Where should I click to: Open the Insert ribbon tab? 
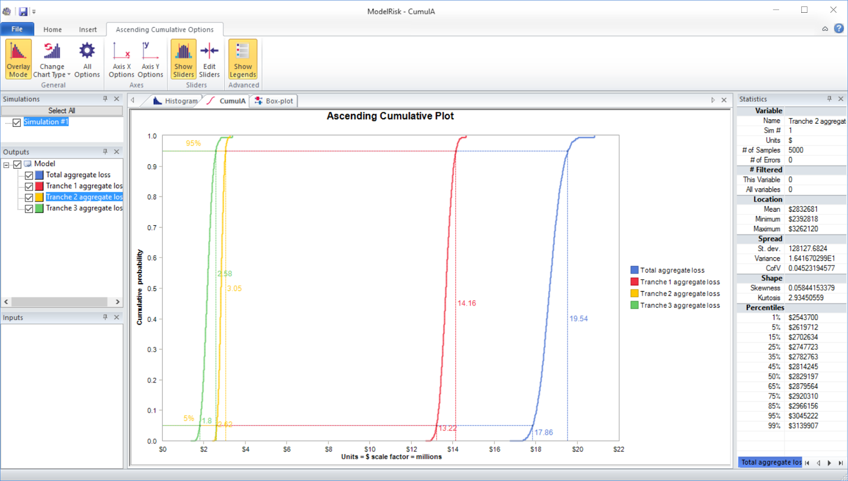tap(88, 29)
